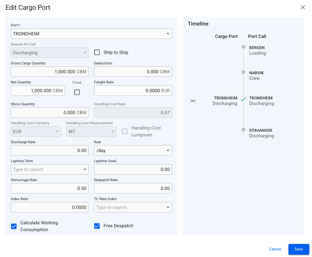Select the Deductions input field

point(133,72)
